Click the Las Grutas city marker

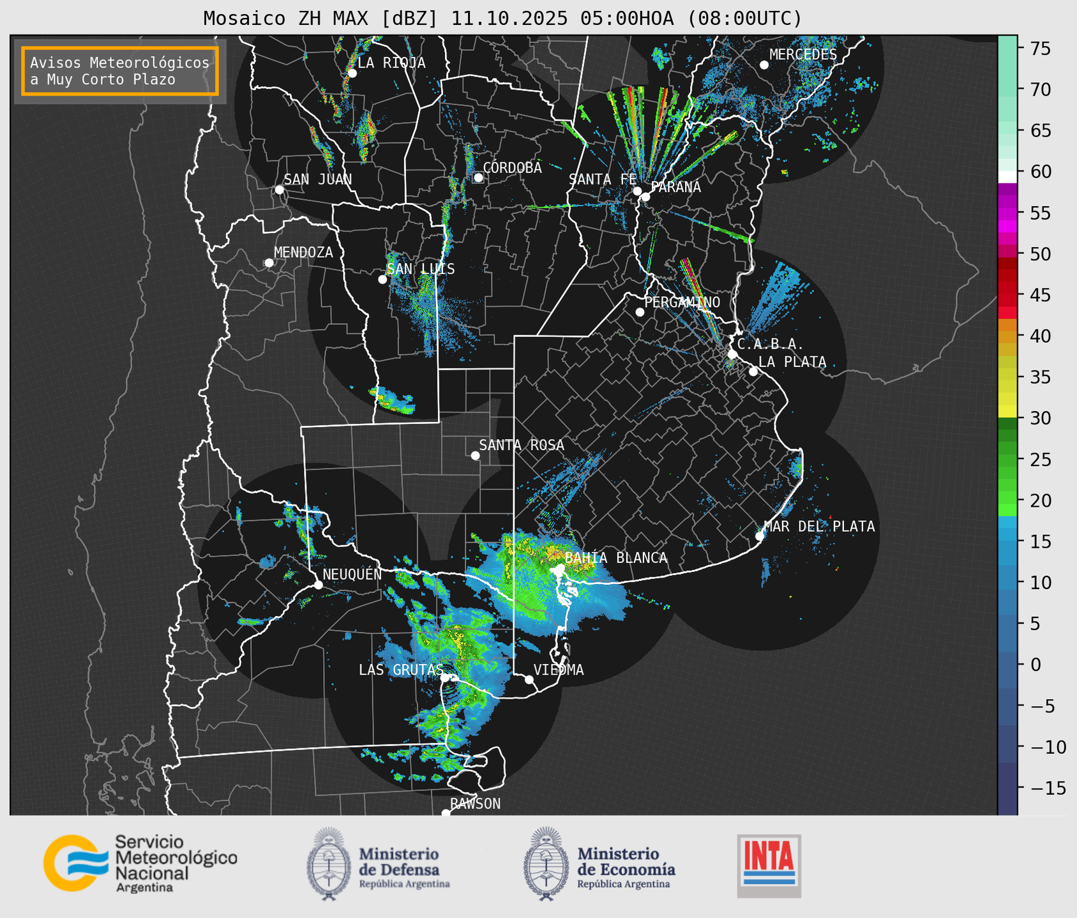(444, 677)
